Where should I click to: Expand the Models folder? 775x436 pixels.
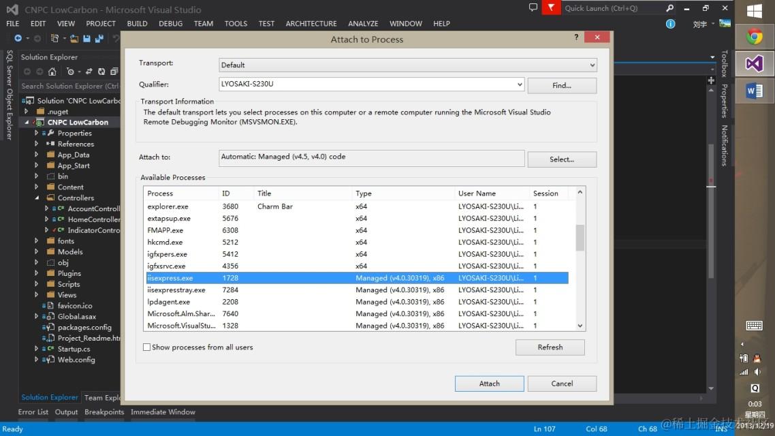(37, 251)
